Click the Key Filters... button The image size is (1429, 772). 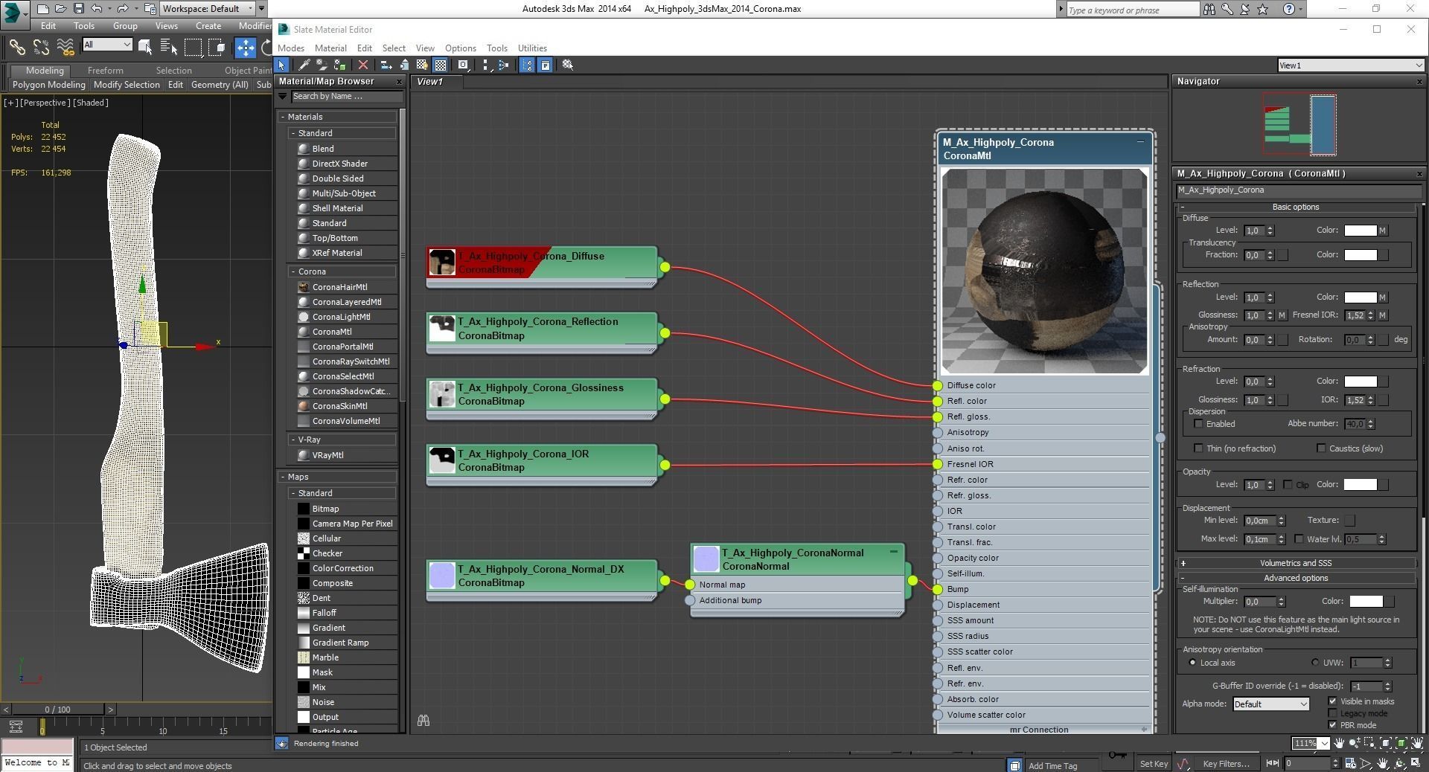click(x=1226, y=764)
